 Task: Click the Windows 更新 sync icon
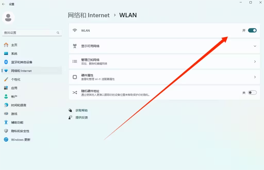pyautogui.click(x=6, y=140)
